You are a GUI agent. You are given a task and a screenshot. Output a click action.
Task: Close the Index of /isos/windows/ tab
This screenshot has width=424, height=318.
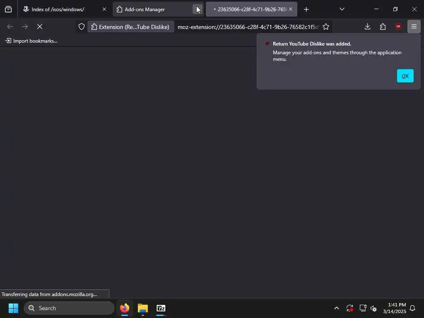(x=104, y=10)
